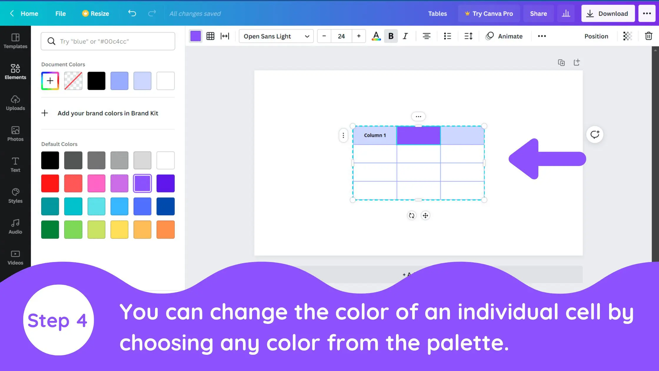
Task: Click the line spacing icon
Action: pyautogui.click(x=468, y=36)
